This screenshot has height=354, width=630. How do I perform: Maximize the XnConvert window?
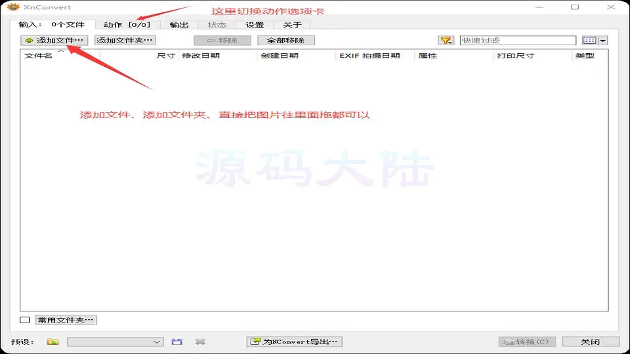[x=575, y=7]
